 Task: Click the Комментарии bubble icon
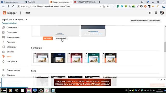[3, 37]
